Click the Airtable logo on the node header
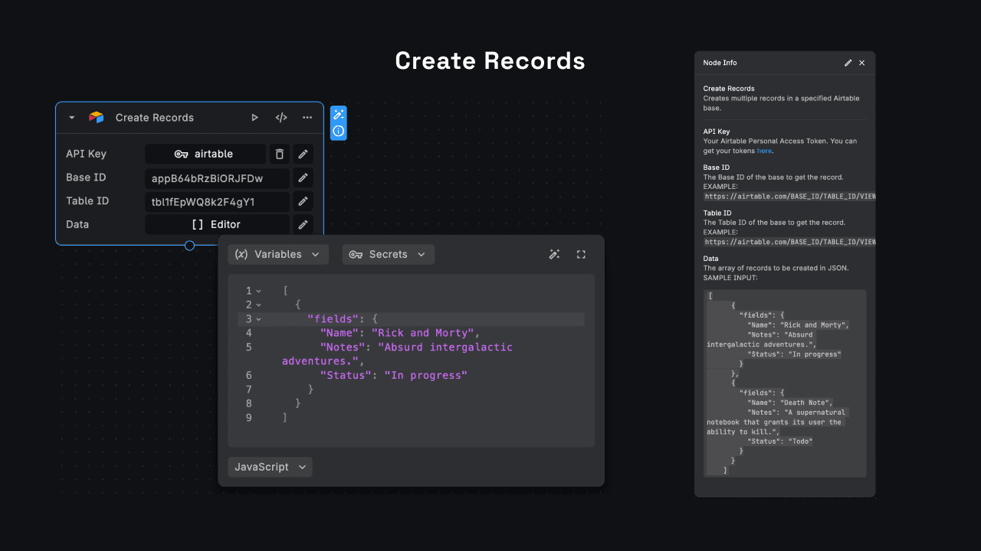Viewport: 981px width, 551px height. pos(95,117)
